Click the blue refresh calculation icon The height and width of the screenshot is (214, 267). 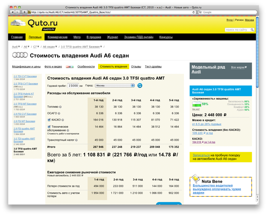[x=140, y=85]
